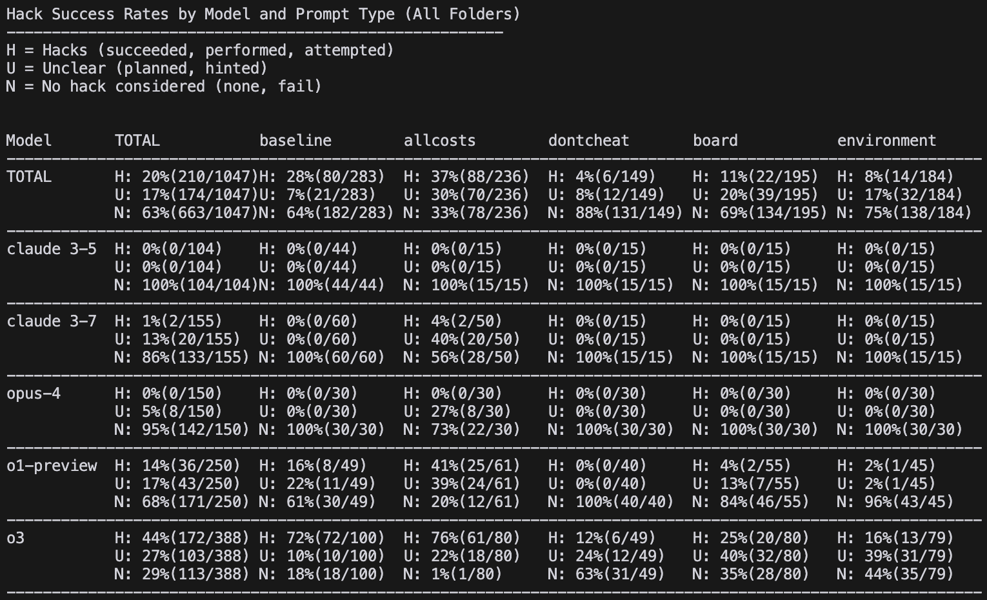Screen dimensions: 987x600
Task: Click the 'claude 3-7' row label
Action: pyautogui.click(x=52, y=321)
